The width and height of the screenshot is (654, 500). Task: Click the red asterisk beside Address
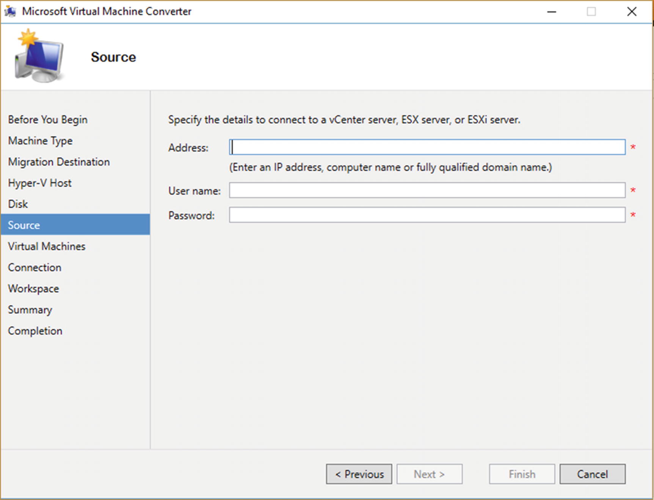click(x=633, y=147)
